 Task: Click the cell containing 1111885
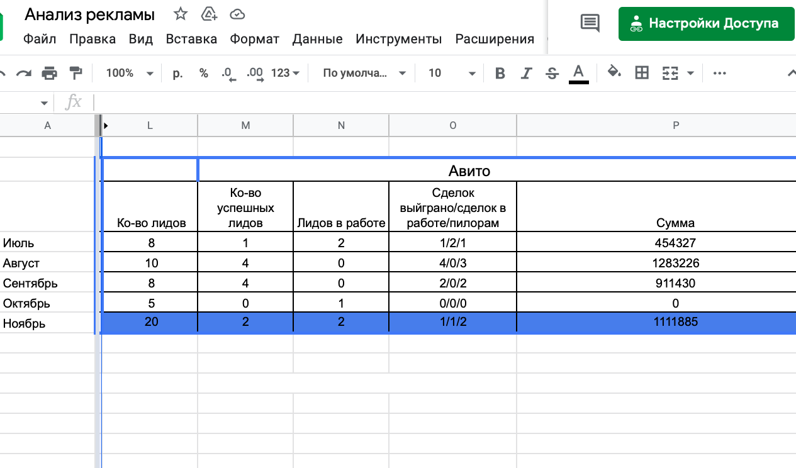(675, 322)
